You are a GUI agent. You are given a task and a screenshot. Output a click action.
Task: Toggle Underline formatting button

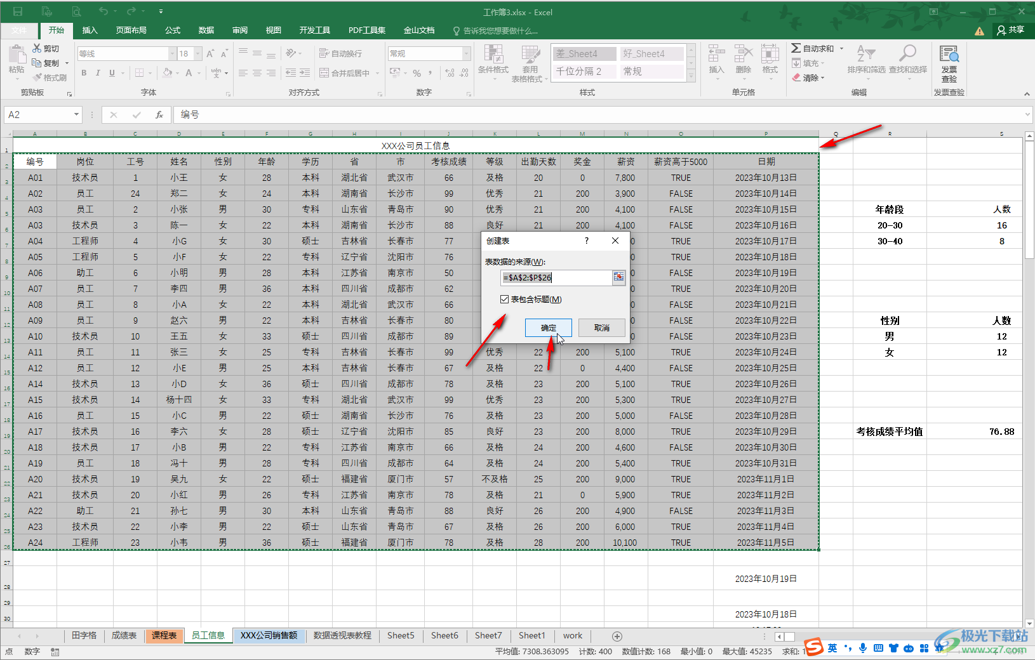112,73
